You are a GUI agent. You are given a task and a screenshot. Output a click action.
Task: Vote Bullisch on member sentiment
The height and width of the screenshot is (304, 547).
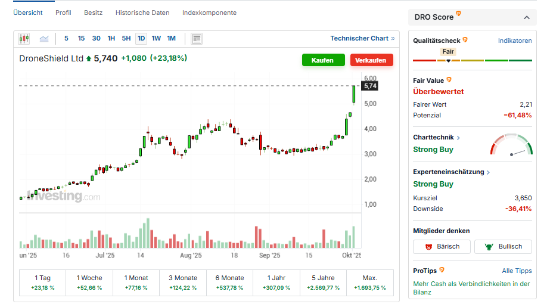point(503,247)
